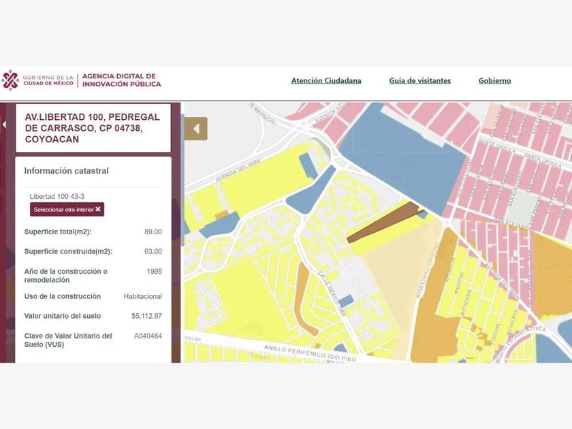The image size is (572, 429).
Task: Click the Superficie total(m2) label
Action: 58,232
